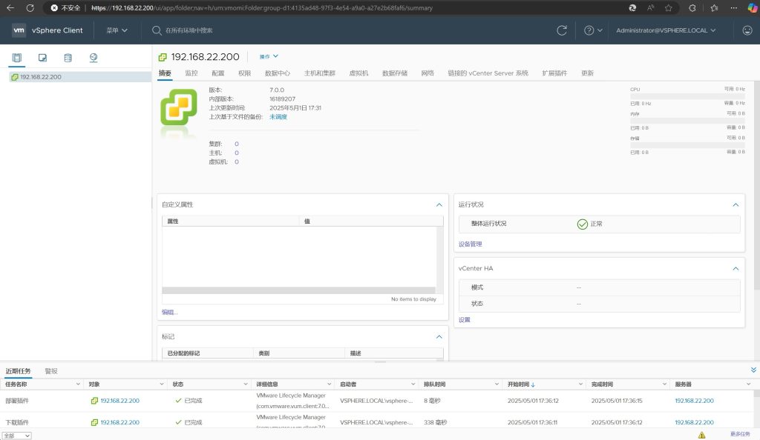
Task: Open the 操作 actions dropdown
Action: click(x=269, y=56)
